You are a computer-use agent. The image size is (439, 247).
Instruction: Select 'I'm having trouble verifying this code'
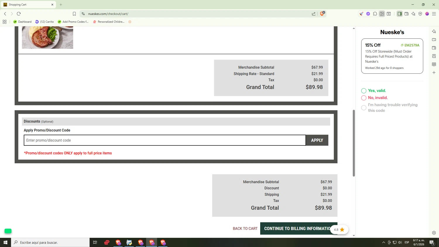tap(364, 108)
